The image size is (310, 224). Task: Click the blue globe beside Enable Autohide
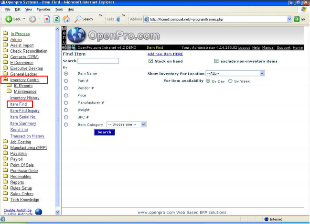tap(39, 212)
